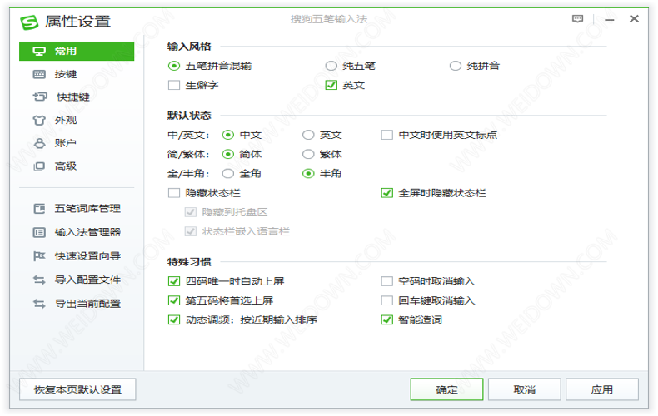The height and width of the screenshot is (416, 658).
Task: Click the shortcut icon beside 快捷键
Action: pos(40,97)
